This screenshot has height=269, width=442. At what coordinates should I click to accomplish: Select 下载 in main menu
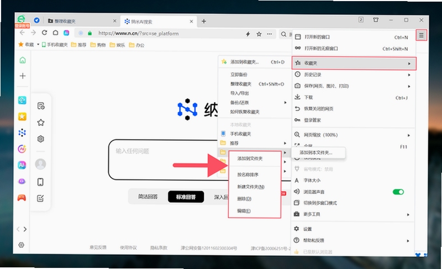[353, 97]
